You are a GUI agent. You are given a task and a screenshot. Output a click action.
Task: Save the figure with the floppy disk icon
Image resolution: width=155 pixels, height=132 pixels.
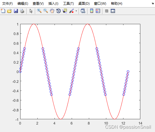coord(16,11)
